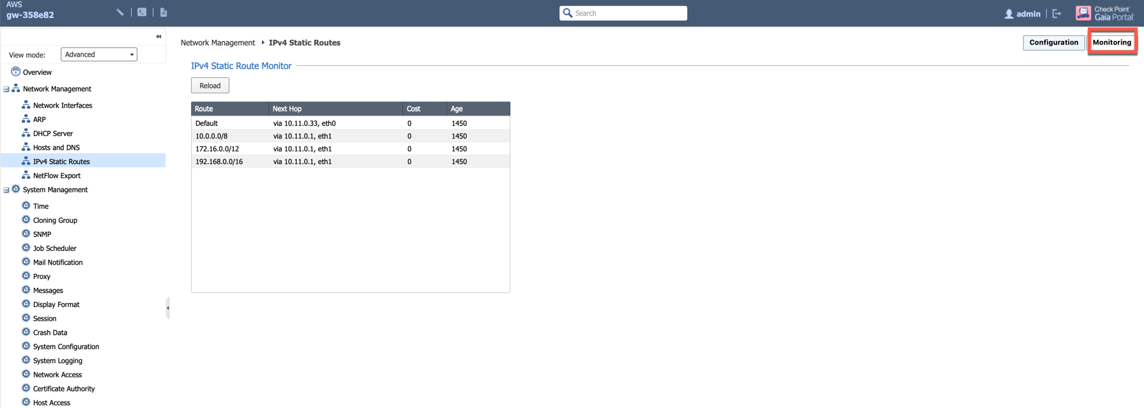The height and width of the screenshot is (408, 1144).
Task: Click the Certificate Authority gear icon
Action: click(x=26, y=388)
